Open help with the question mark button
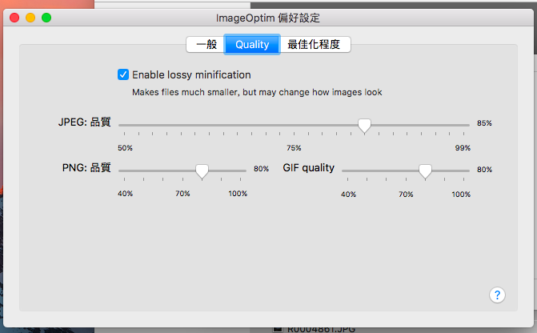Viewport: 537px width, 333px height. click(x=497, y=295)
